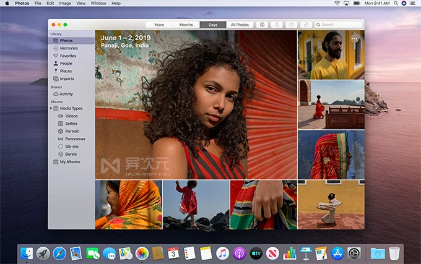Viewport: 421px width, 264px height.
Task: Open Messages from the dock
Action: 110,253
